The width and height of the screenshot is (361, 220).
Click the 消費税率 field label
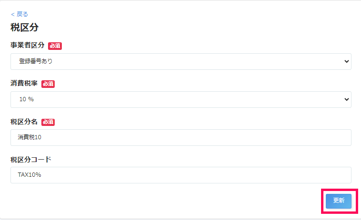pyautogui.click(x=24, y=84)
